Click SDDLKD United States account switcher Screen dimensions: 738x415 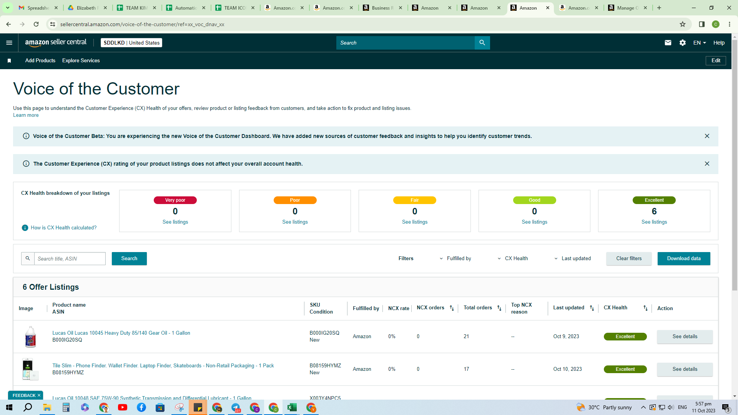(x=131, y=43)
